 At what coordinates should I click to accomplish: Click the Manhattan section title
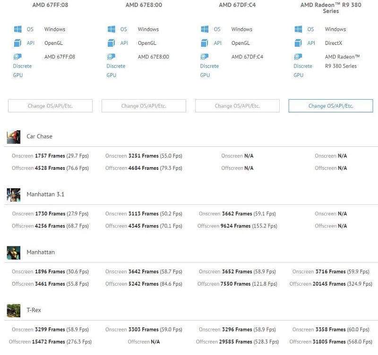click(x=41, y=252)
